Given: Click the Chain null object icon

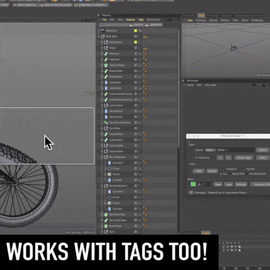Looking at the screenshot, I should tap(106, 48).
